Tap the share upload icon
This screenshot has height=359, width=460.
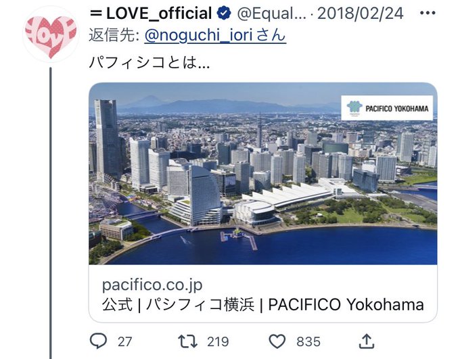pyautogui.click(x=367, y=341)
